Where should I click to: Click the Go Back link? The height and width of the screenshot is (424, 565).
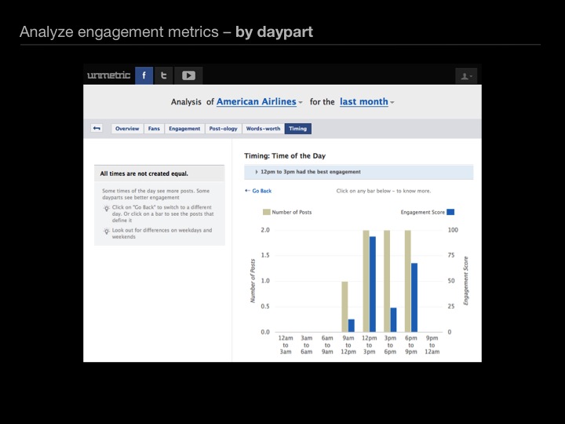coord(258,191)
